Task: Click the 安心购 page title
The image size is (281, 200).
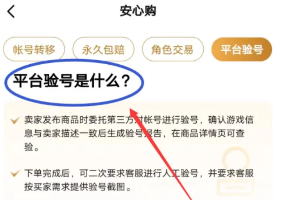Action: (x=138, y=11)
